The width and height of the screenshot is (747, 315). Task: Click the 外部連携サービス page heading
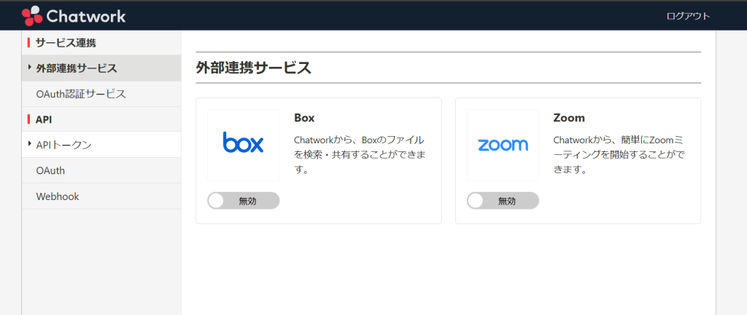[x=254, y=68]
